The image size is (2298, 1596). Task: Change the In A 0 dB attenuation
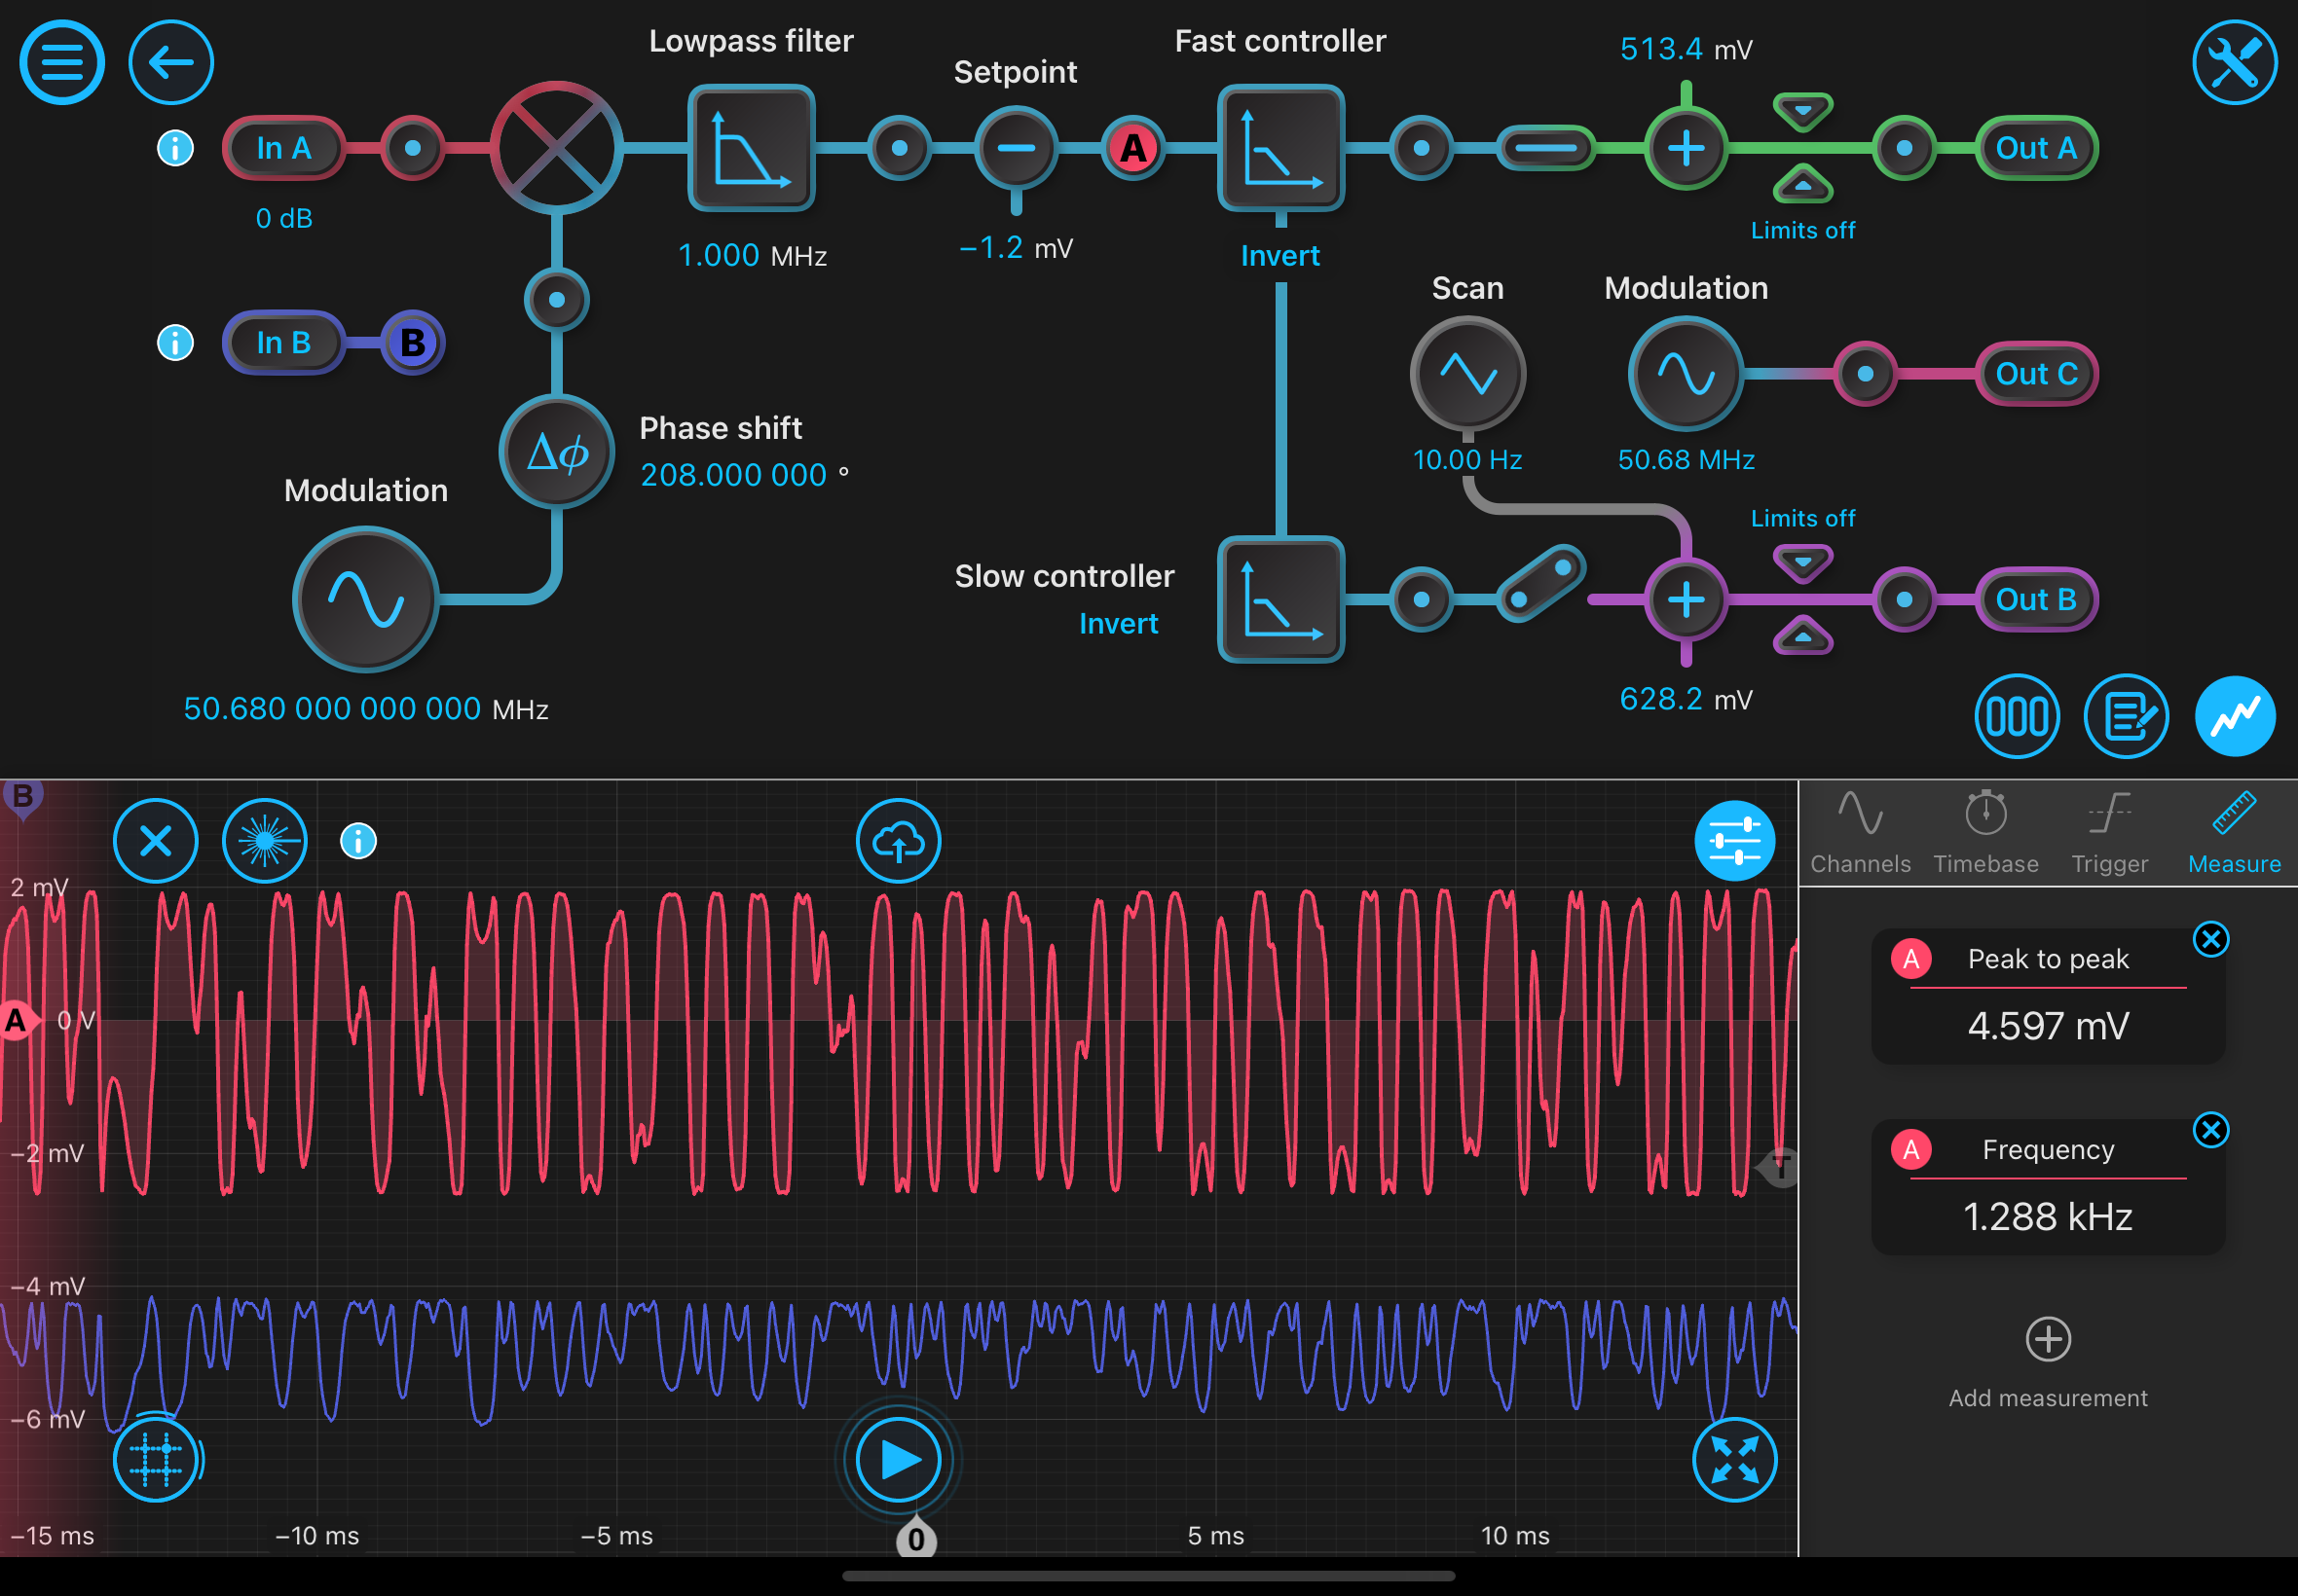284,218
